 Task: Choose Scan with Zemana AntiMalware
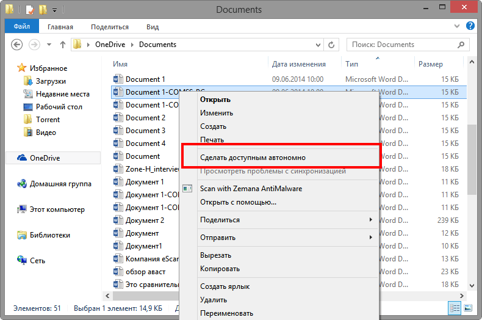[251, 189]
